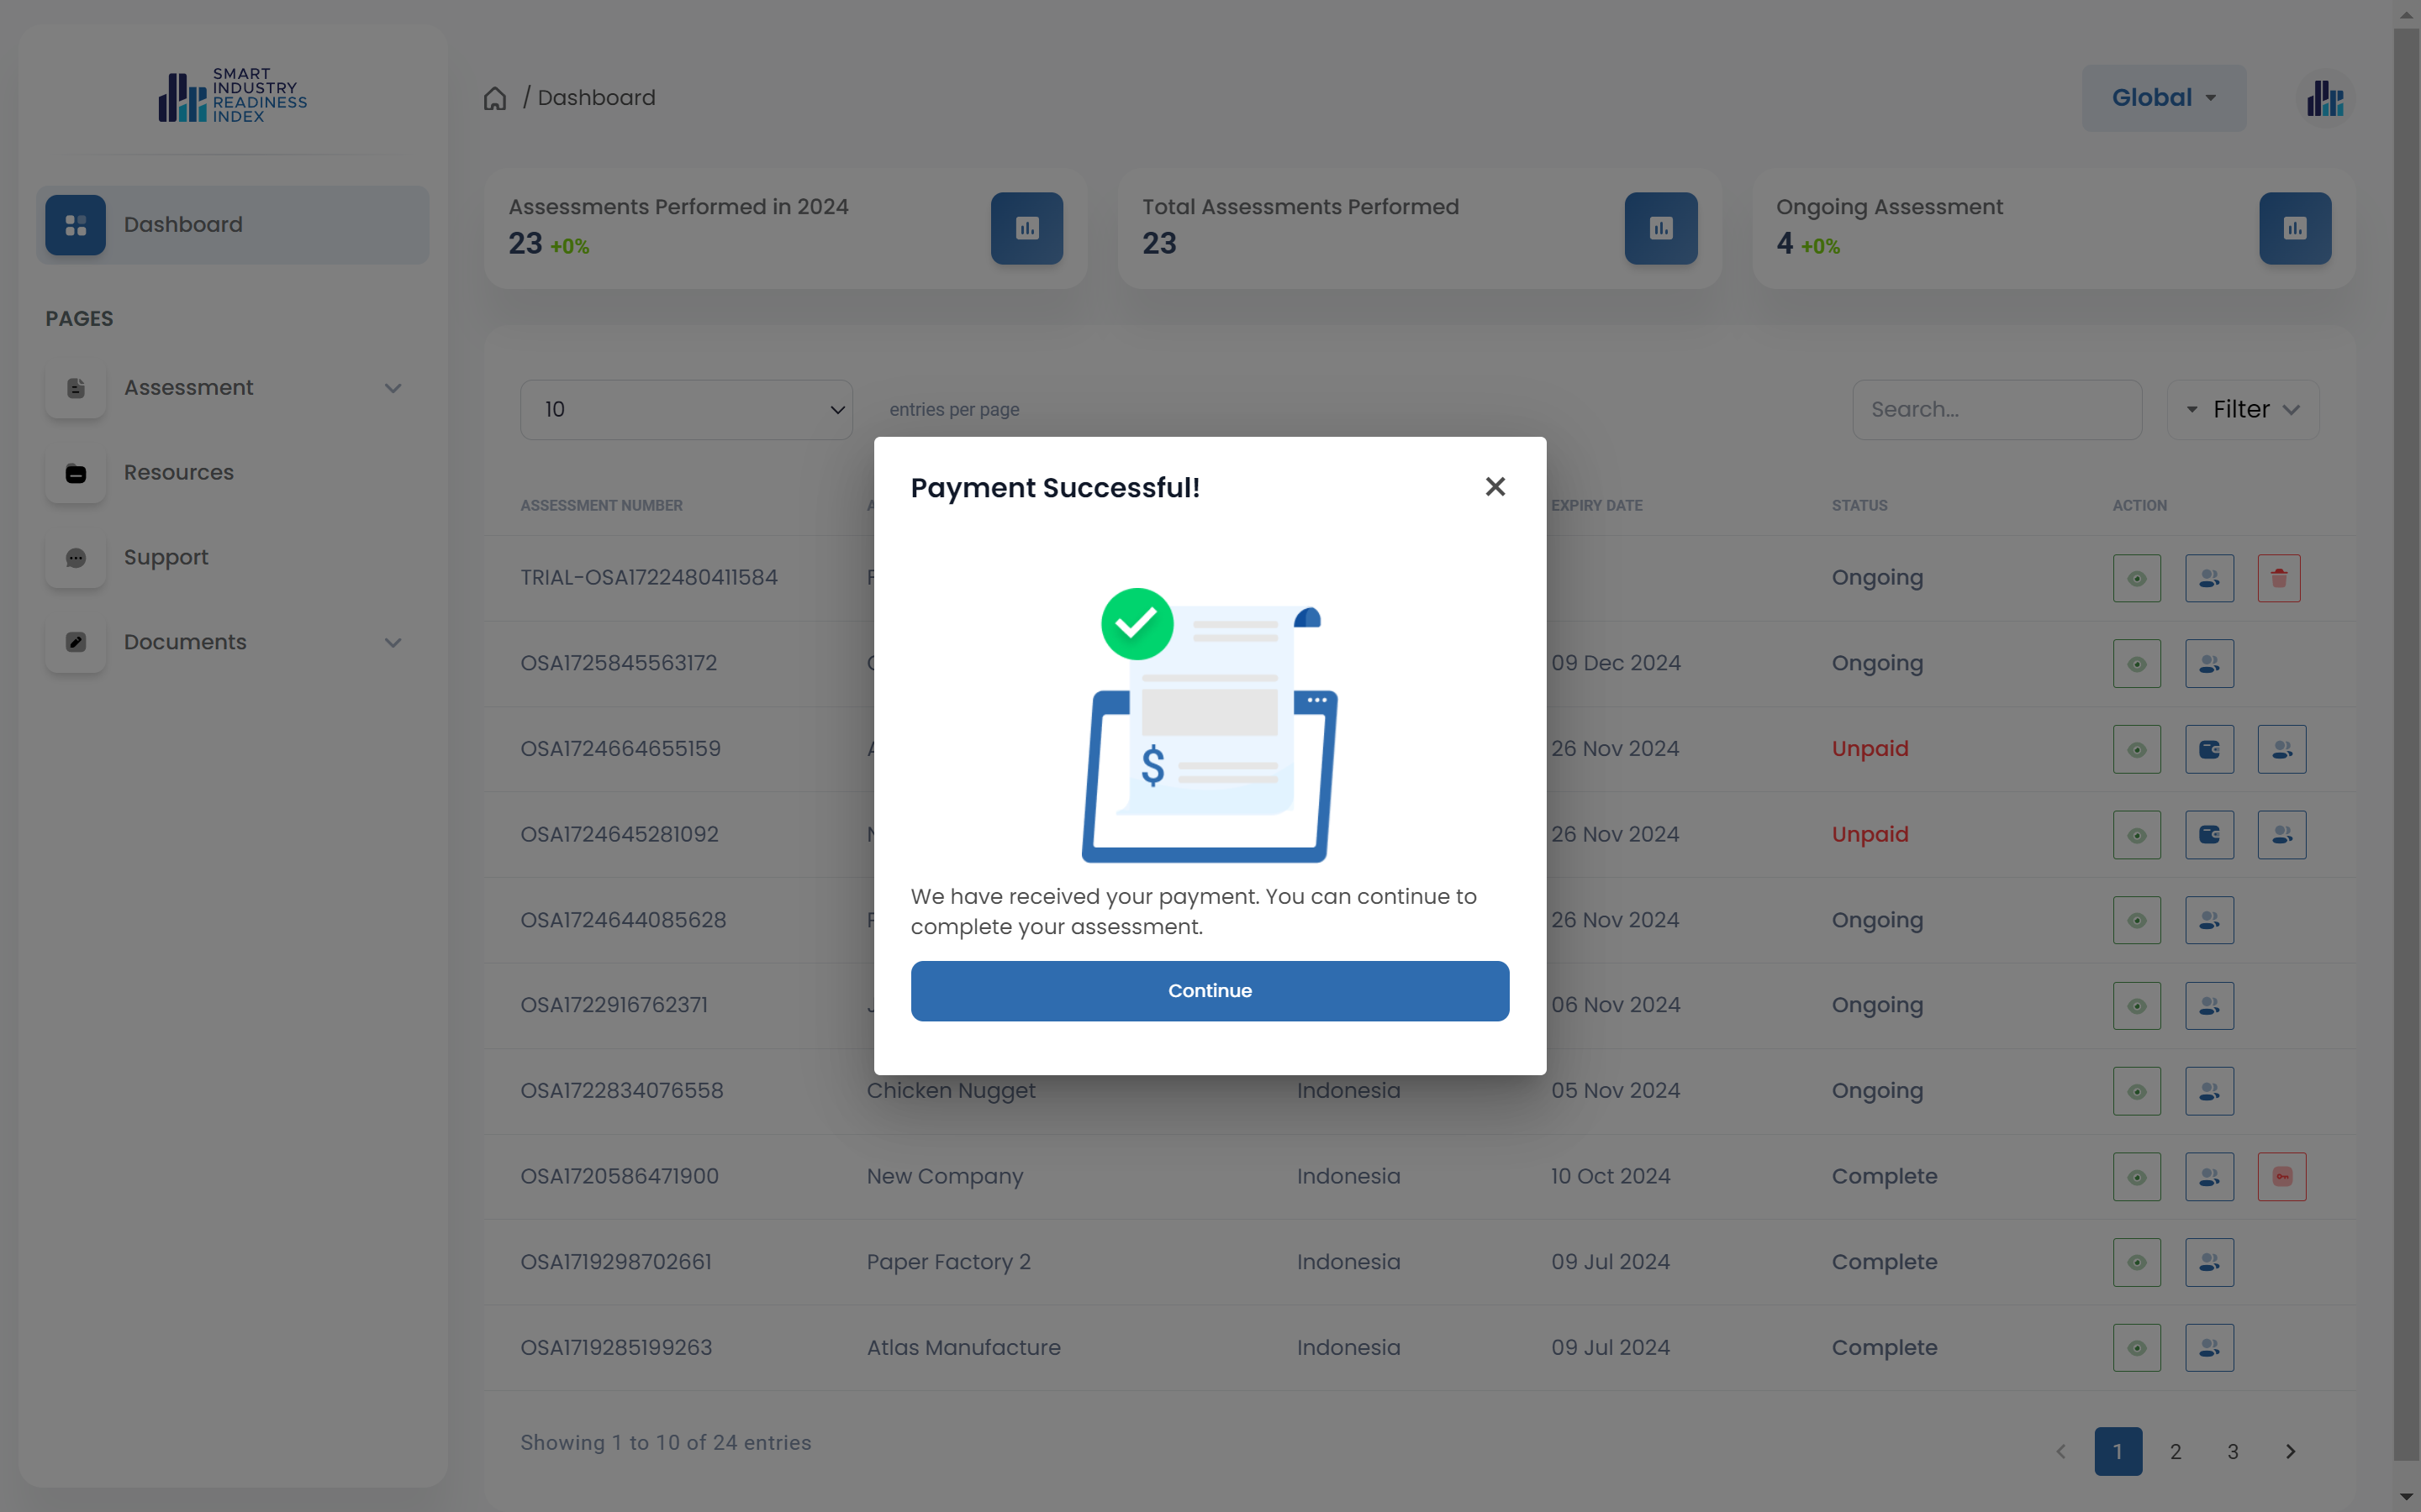Click assign users icon for OSA1725845563172
The image size is (2421, 1512).
(x=2209, y=664)
